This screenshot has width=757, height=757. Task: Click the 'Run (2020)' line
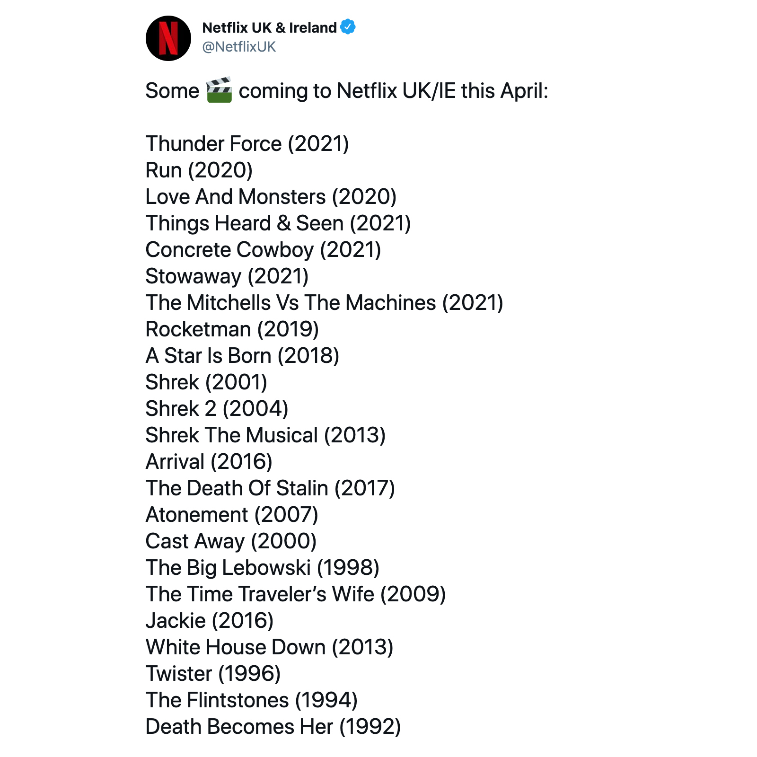[x=199, y=170]
